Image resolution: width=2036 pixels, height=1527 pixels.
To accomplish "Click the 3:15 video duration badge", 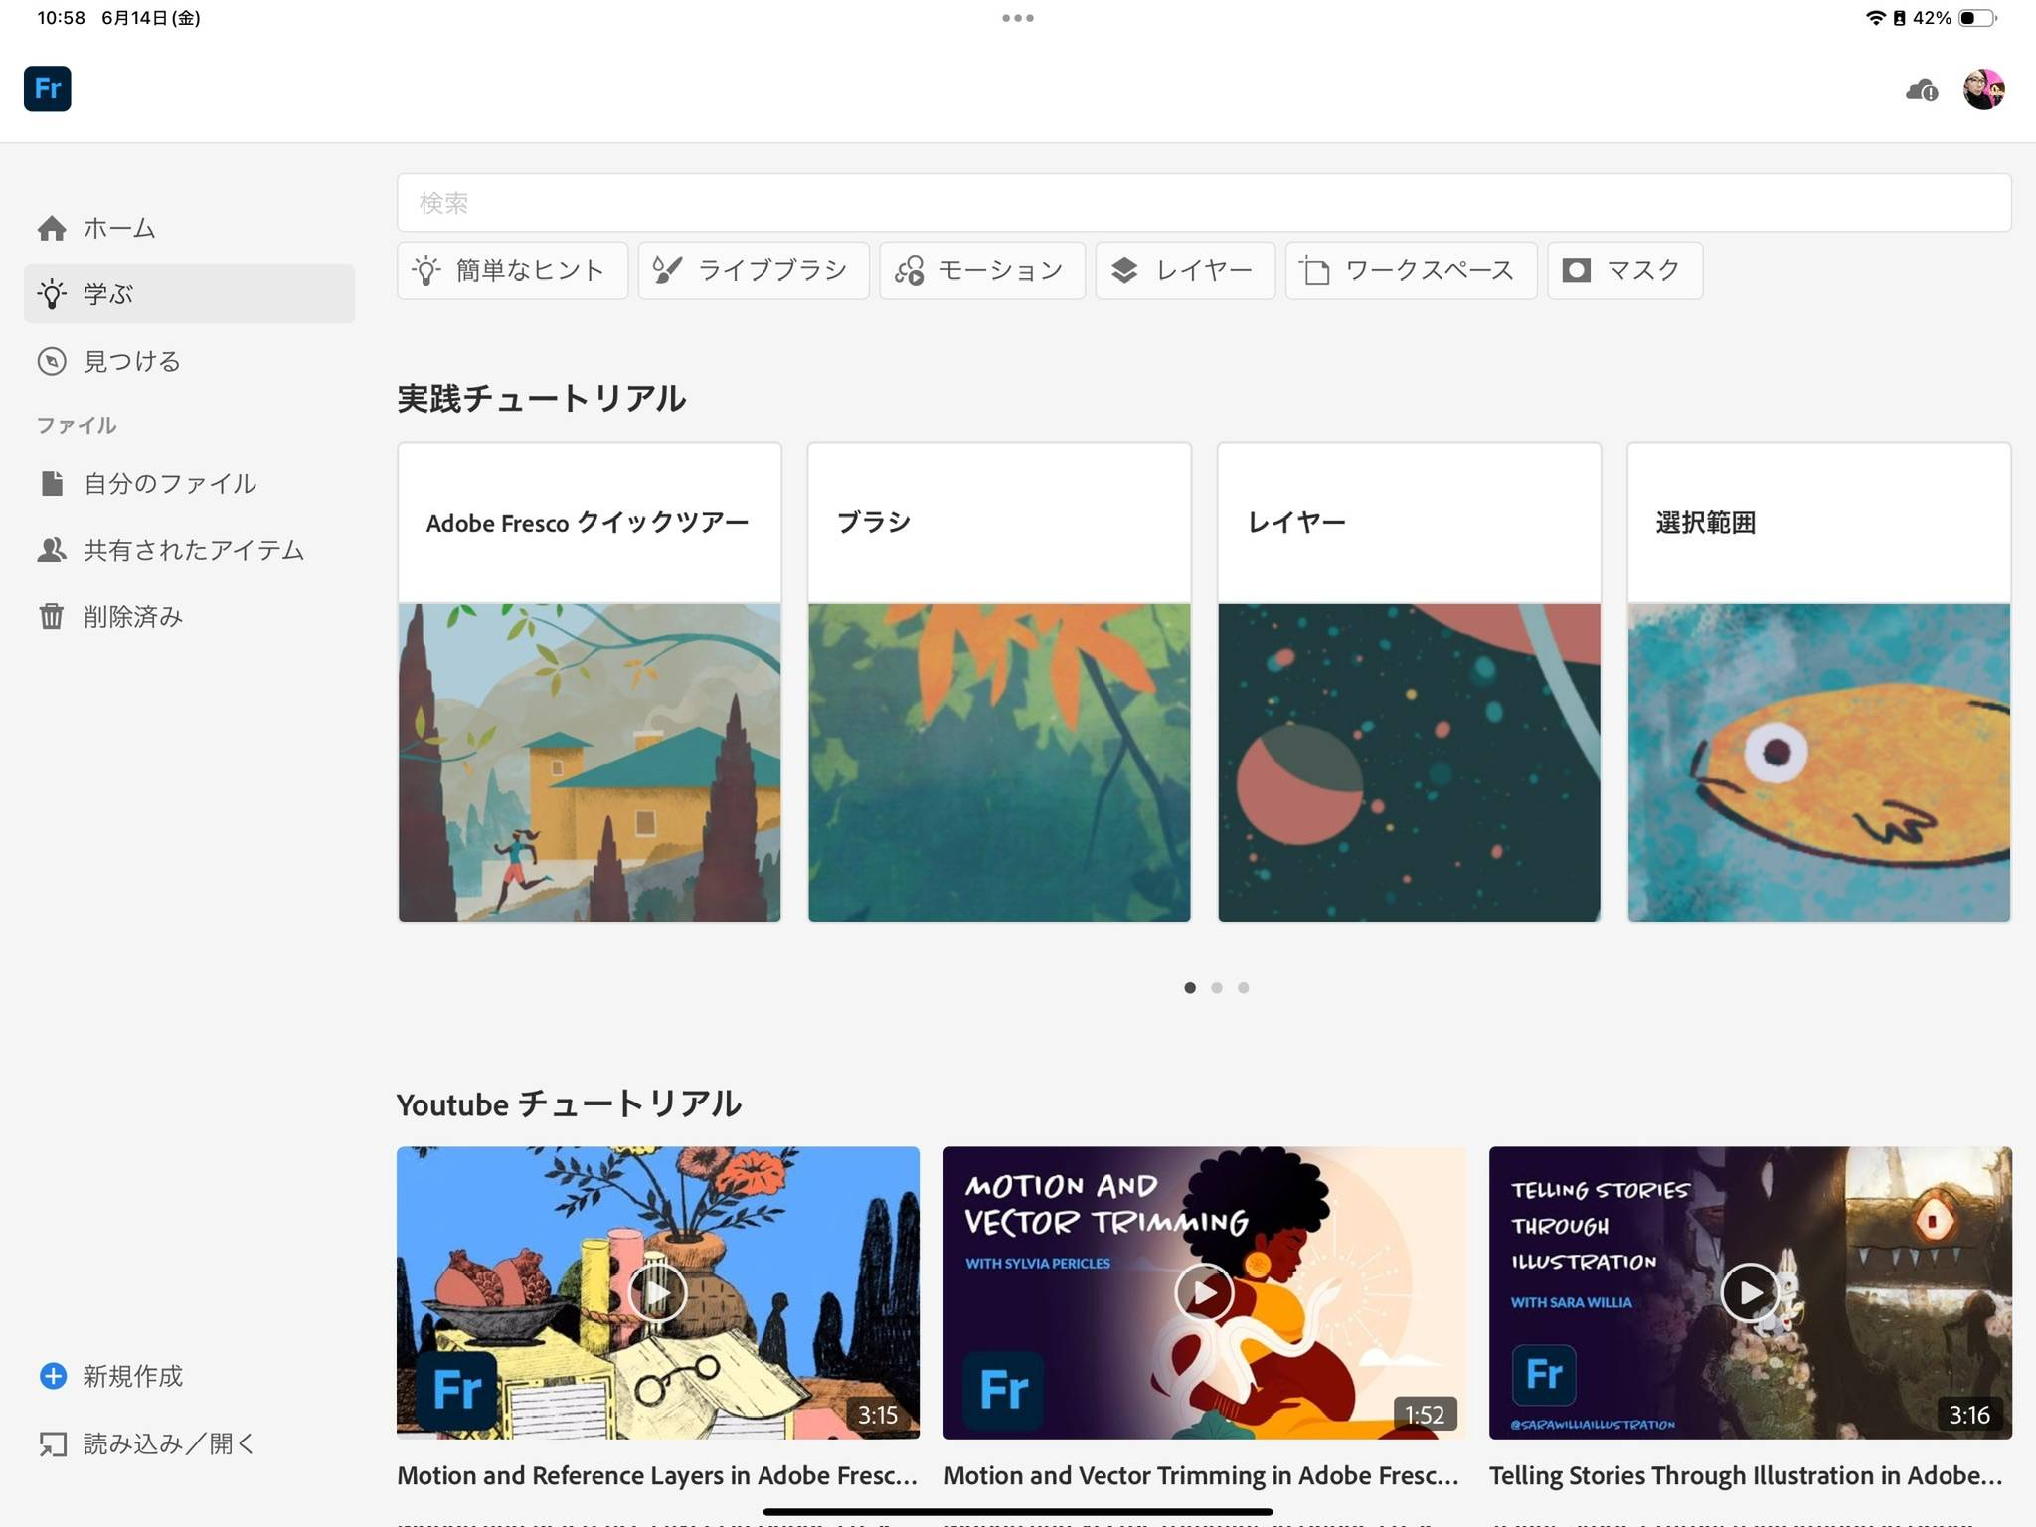I will [878, 1415].
